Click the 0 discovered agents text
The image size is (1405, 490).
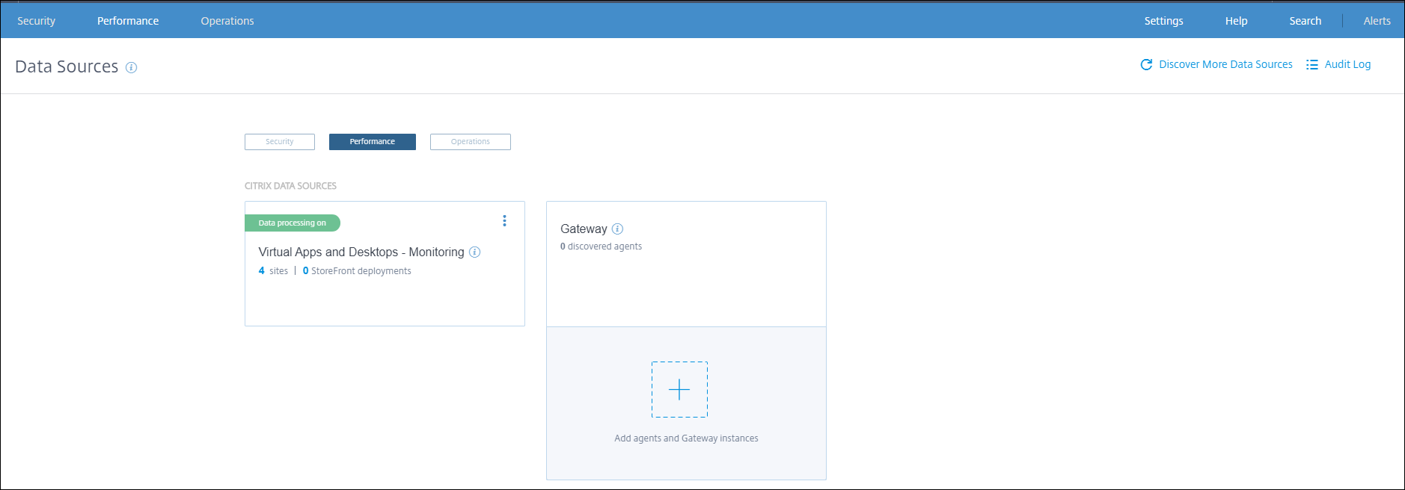tap(601, 246)
